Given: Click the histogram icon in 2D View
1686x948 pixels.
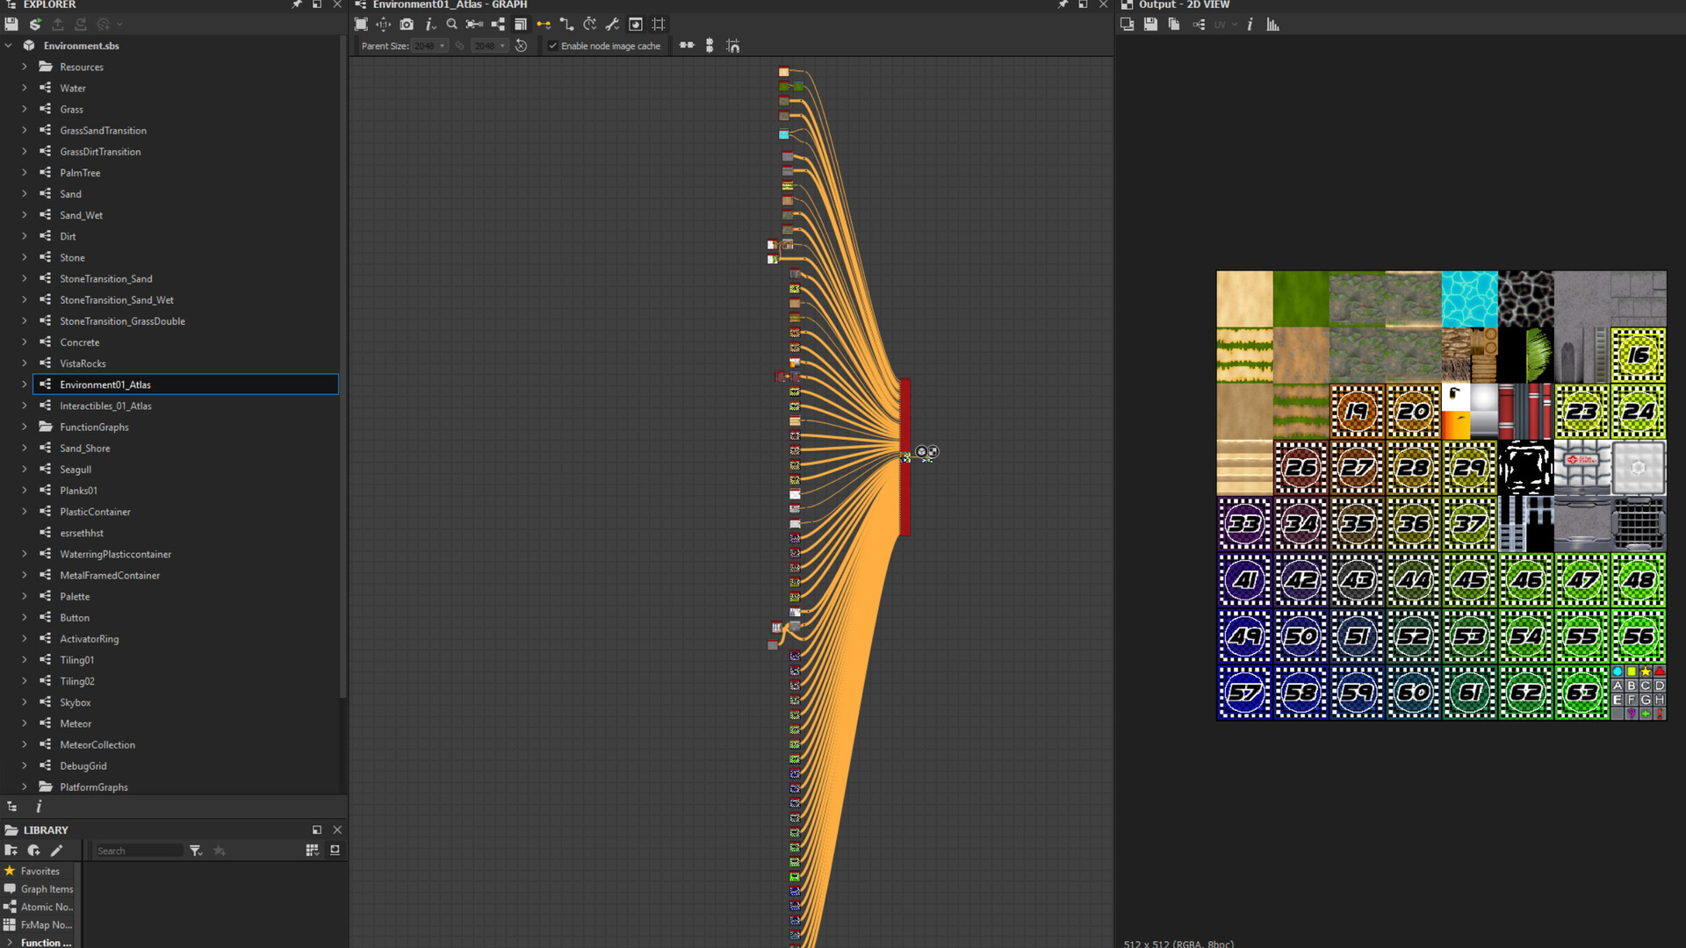Looking at the screenshot, I should [x=1272, y=25].
